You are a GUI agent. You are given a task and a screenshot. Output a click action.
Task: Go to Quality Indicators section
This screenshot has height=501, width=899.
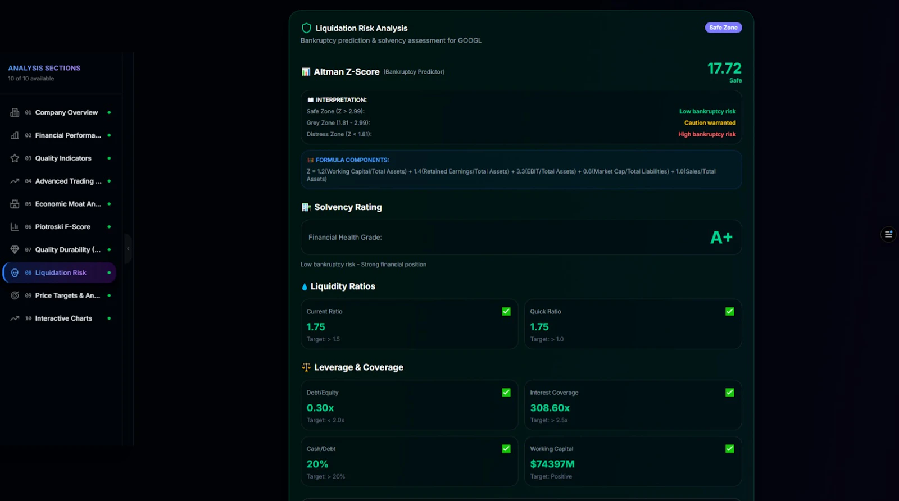pyautogui.click(x=60, y=158)
